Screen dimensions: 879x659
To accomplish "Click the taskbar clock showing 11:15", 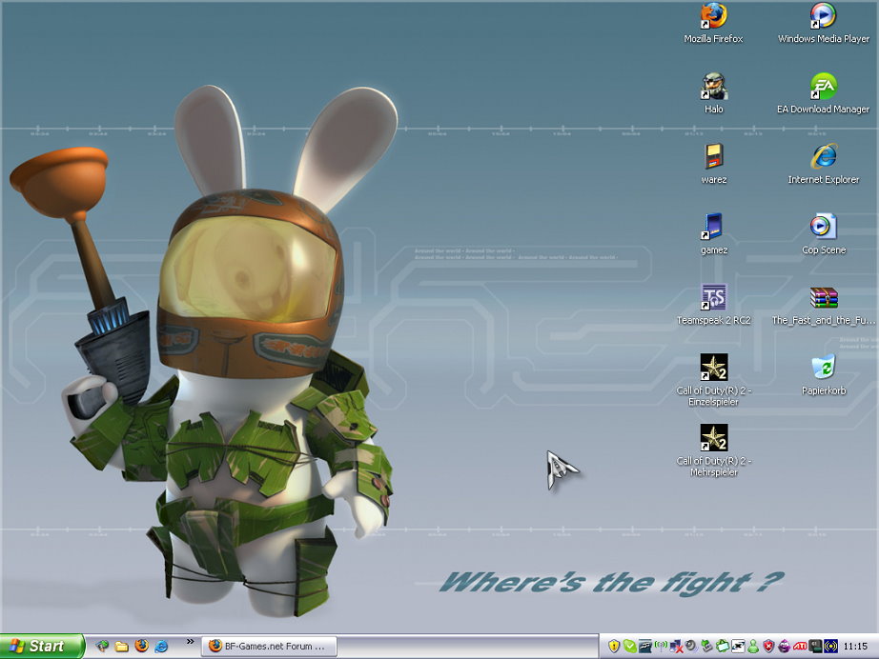I will tap(855, 647).
